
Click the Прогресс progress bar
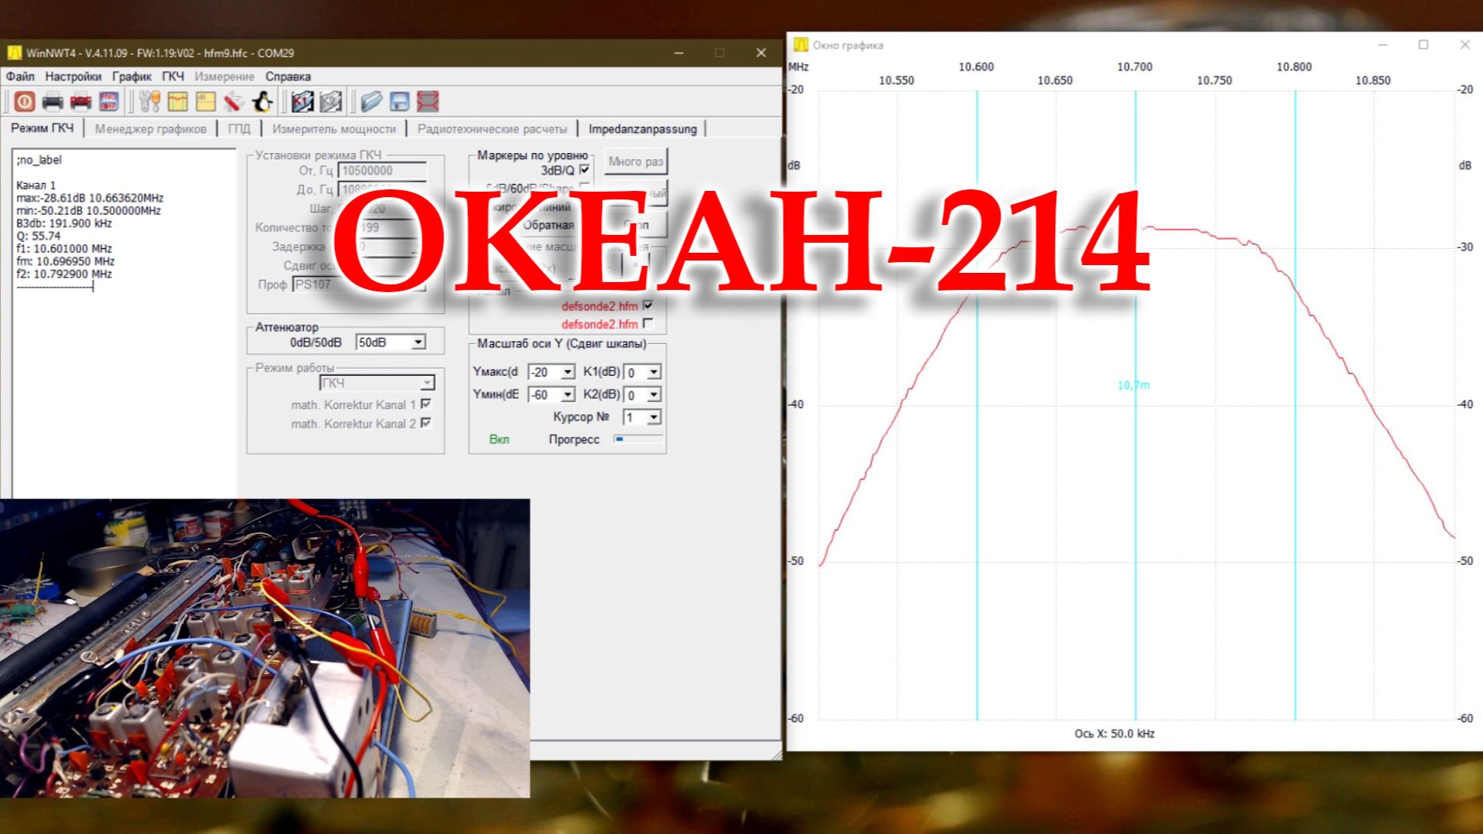pyautogui.click(x=639, y=439)
